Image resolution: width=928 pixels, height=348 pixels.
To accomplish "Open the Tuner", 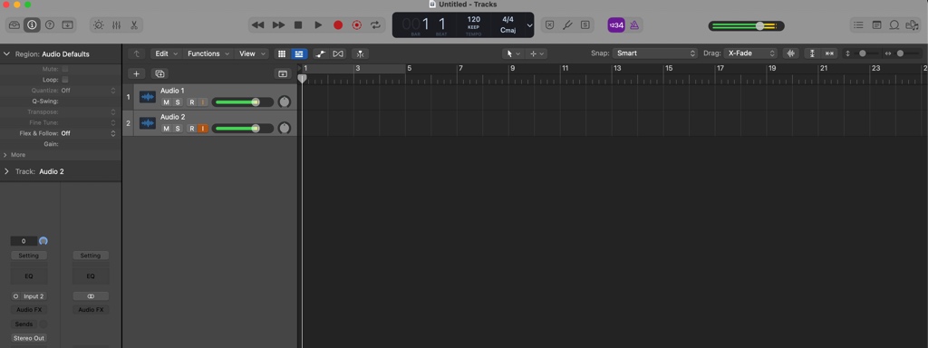I will pos(567,24).
